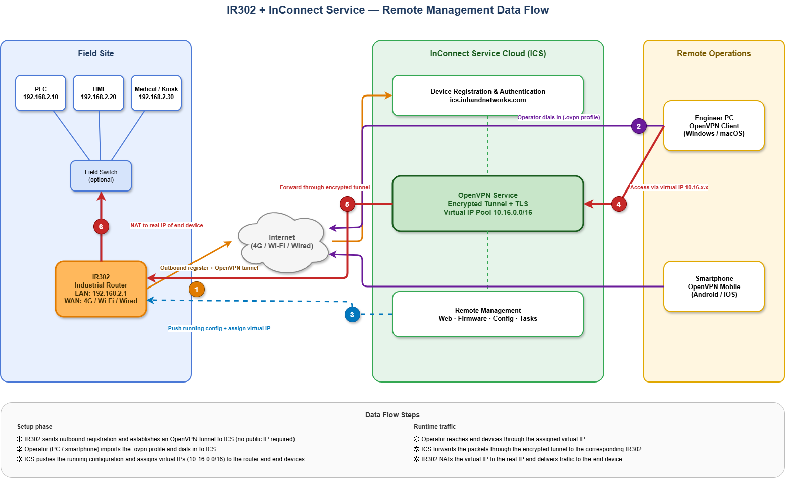The height and width of the screenshot is (478, 785).
Task: Click legend line about importing the .ovpn profile
Action: coord(117,449)
